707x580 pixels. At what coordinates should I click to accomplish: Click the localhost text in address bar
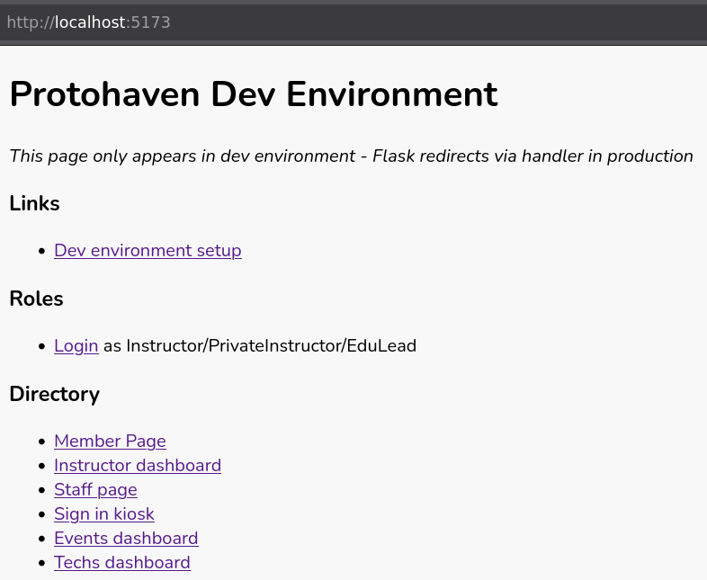pyautogui.click(x=91, y=22)
